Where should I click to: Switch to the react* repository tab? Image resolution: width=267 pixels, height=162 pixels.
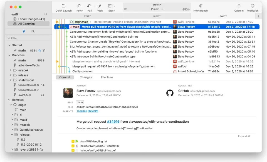157,16
